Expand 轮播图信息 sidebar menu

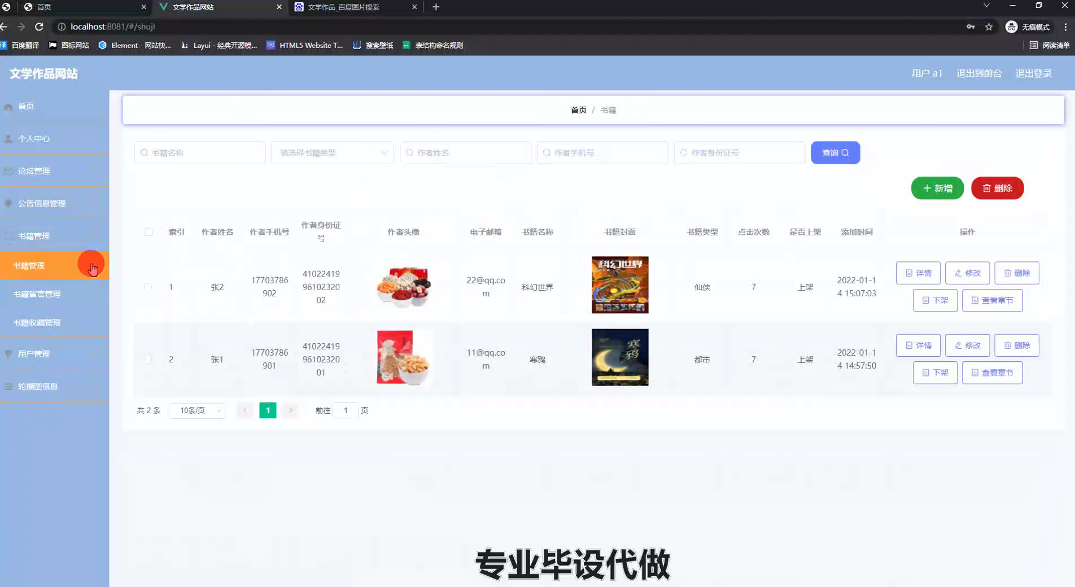pyautogui.click(x=54, y=387)
